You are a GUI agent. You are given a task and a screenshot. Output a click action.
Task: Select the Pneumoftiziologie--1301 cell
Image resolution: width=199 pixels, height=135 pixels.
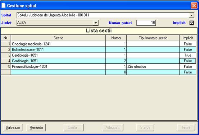pos(58,67)
